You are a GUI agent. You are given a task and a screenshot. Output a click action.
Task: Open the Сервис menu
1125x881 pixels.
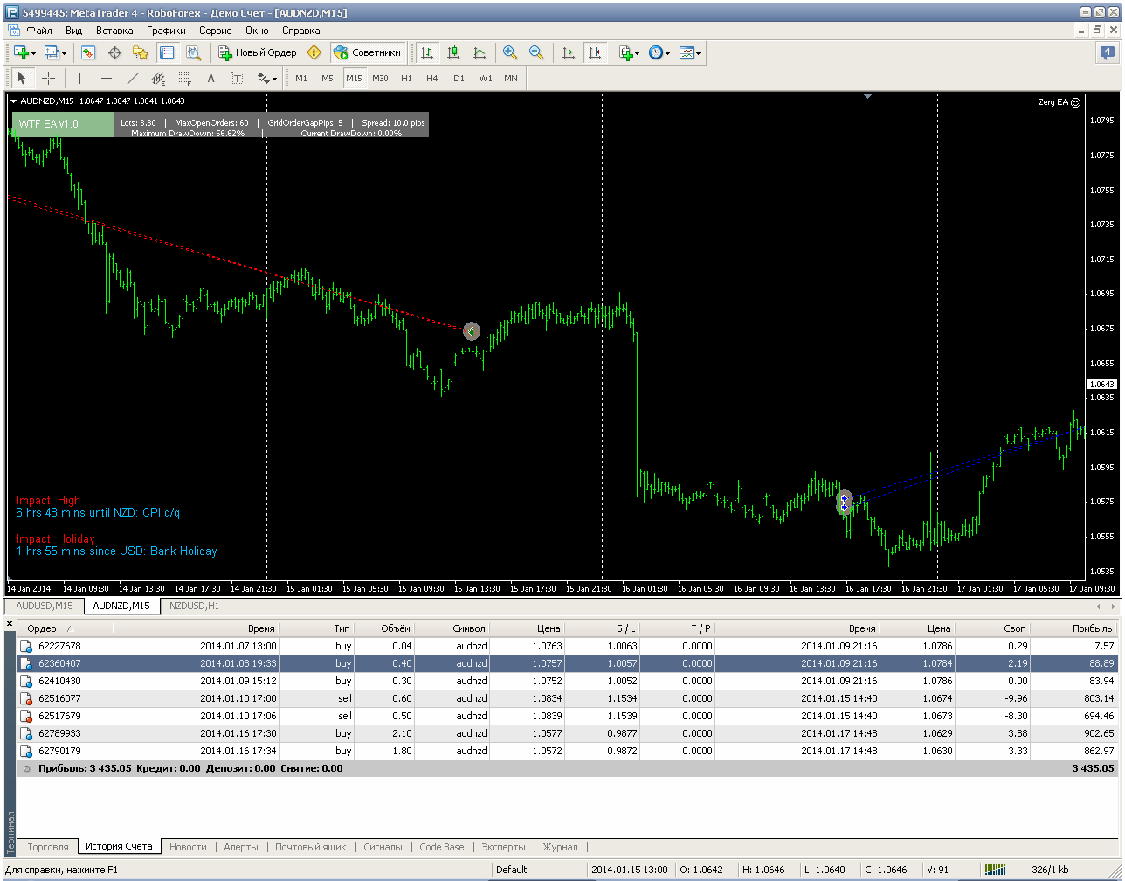point(216,31)
